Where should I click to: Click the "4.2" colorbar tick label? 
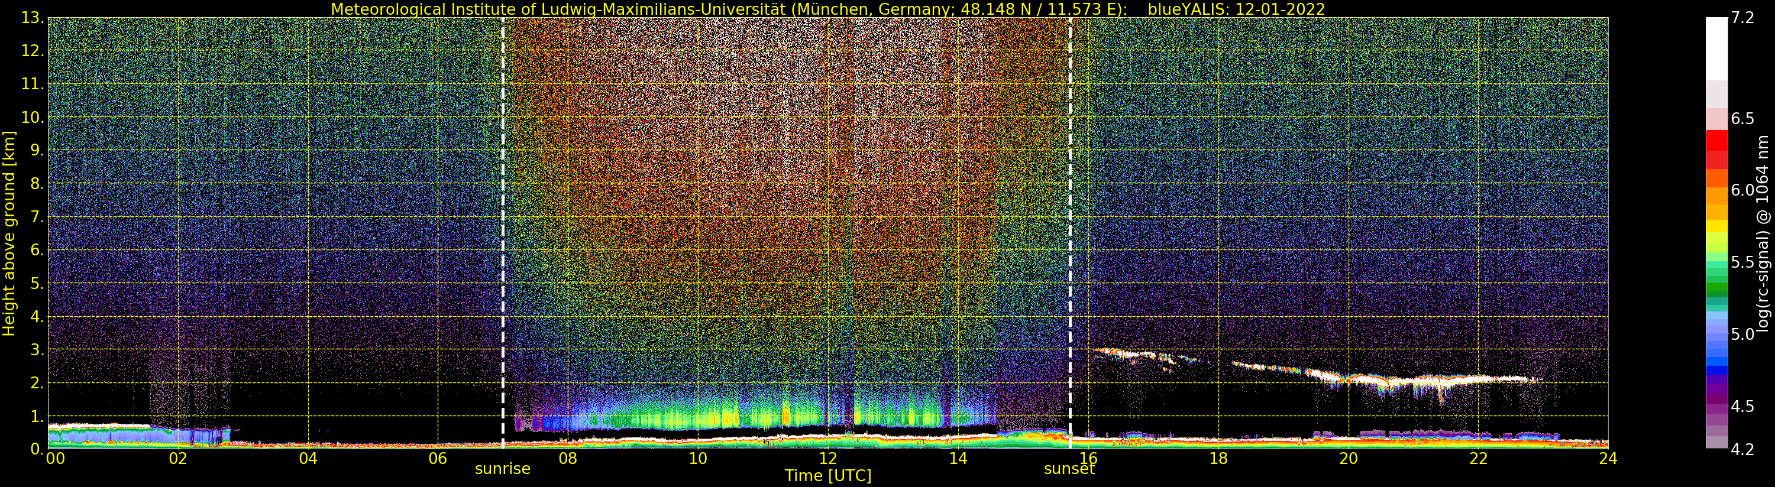pos(1742,449)
